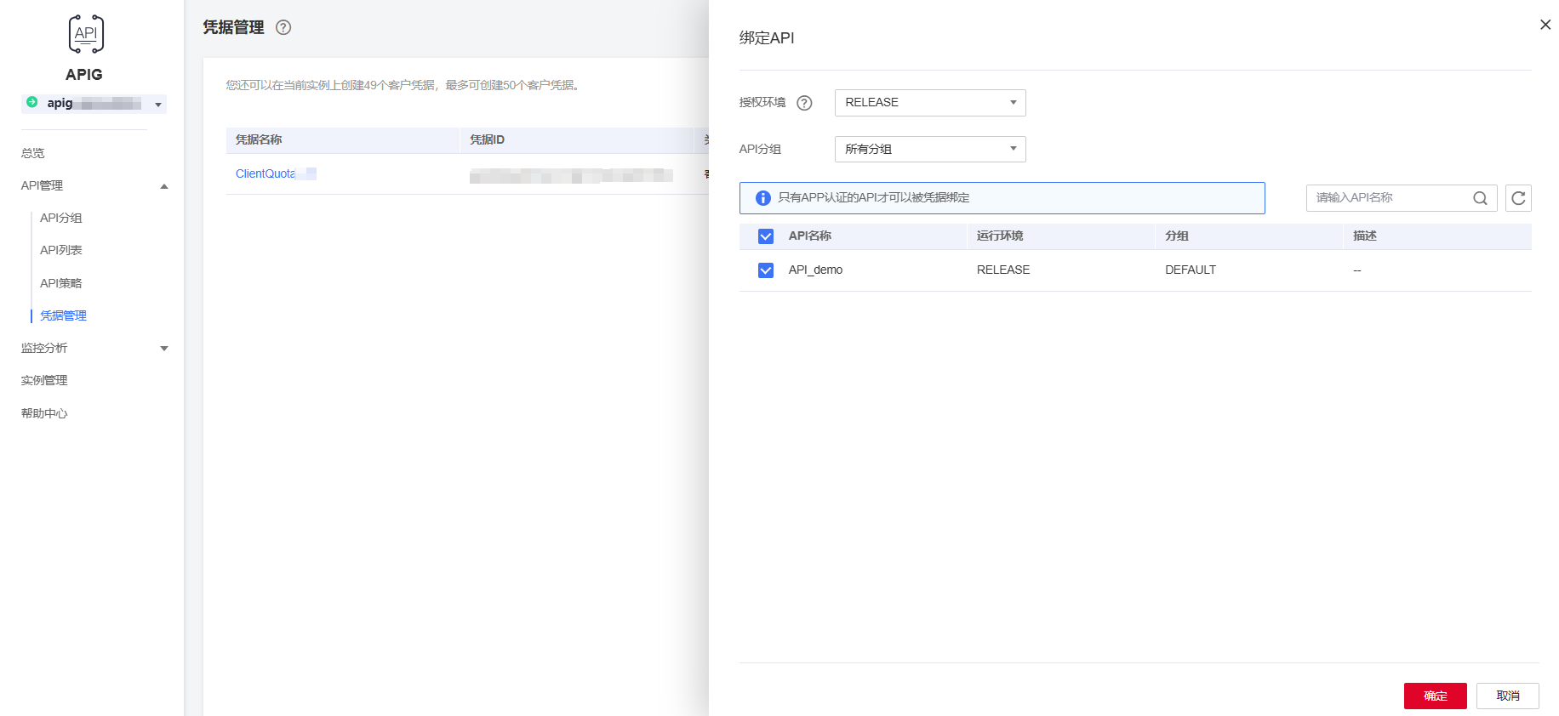The image size is (1559, 716).
Task: Close the 绑定API panel
Action: (x=1545, y=25)
